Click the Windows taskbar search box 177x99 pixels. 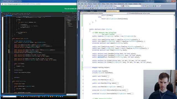click(9, 97)
